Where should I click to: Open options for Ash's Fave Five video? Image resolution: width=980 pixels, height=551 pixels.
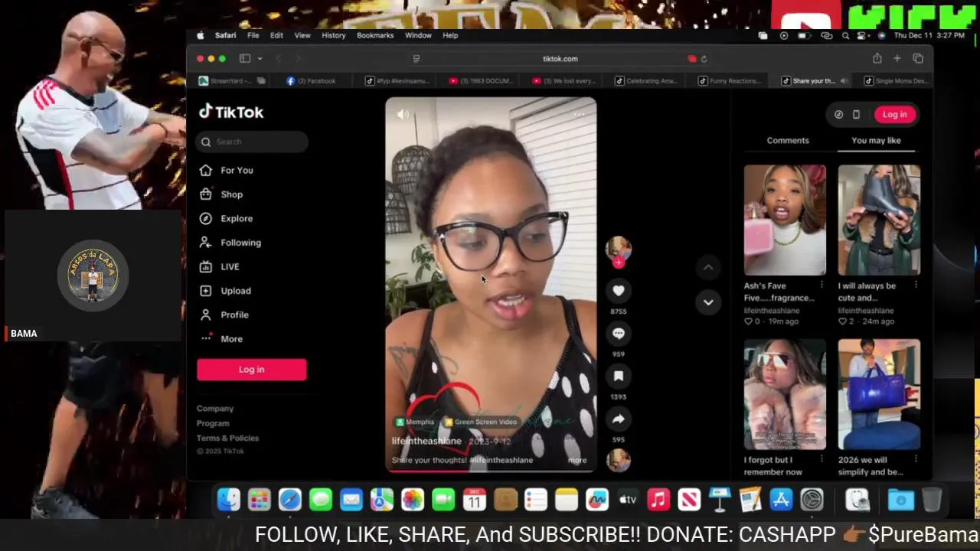[x=822, y=285]
